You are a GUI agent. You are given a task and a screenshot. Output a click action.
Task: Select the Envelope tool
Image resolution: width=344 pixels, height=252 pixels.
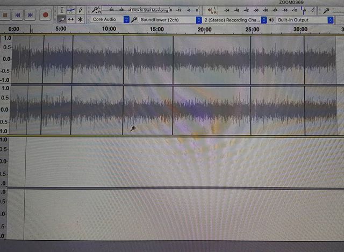pyautogui.click(x=71, y=10)
